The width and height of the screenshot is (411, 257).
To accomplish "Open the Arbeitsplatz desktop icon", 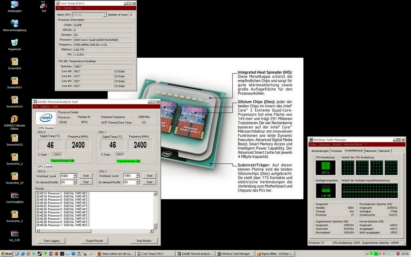I will coord(15,6).
